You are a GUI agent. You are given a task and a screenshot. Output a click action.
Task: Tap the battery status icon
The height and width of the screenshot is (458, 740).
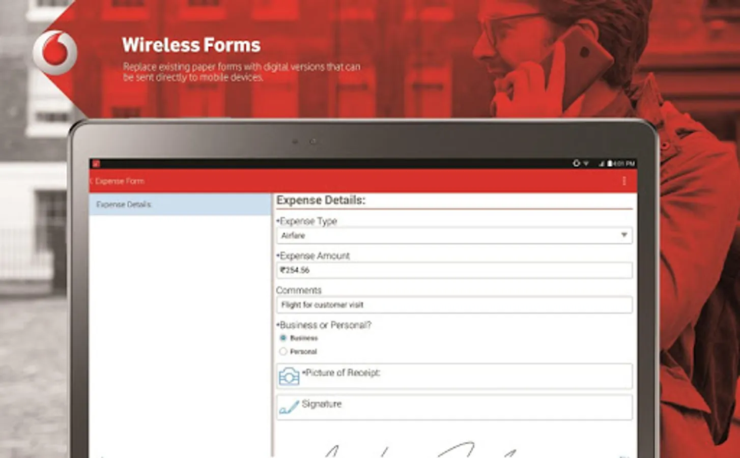click(609, 164)
